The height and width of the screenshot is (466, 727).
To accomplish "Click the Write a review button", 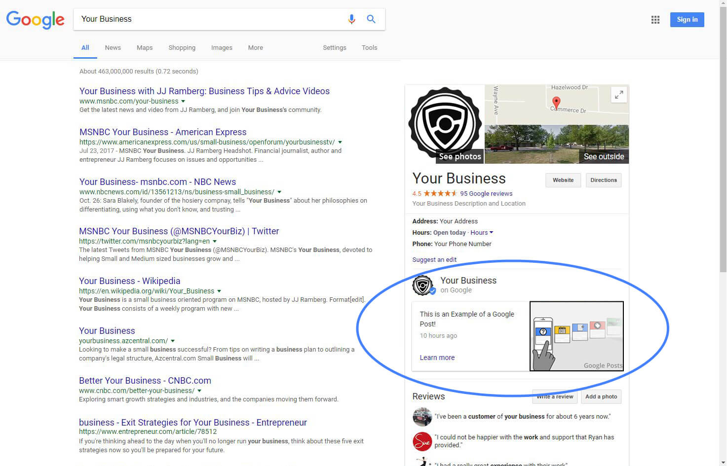I will point(554,396).
